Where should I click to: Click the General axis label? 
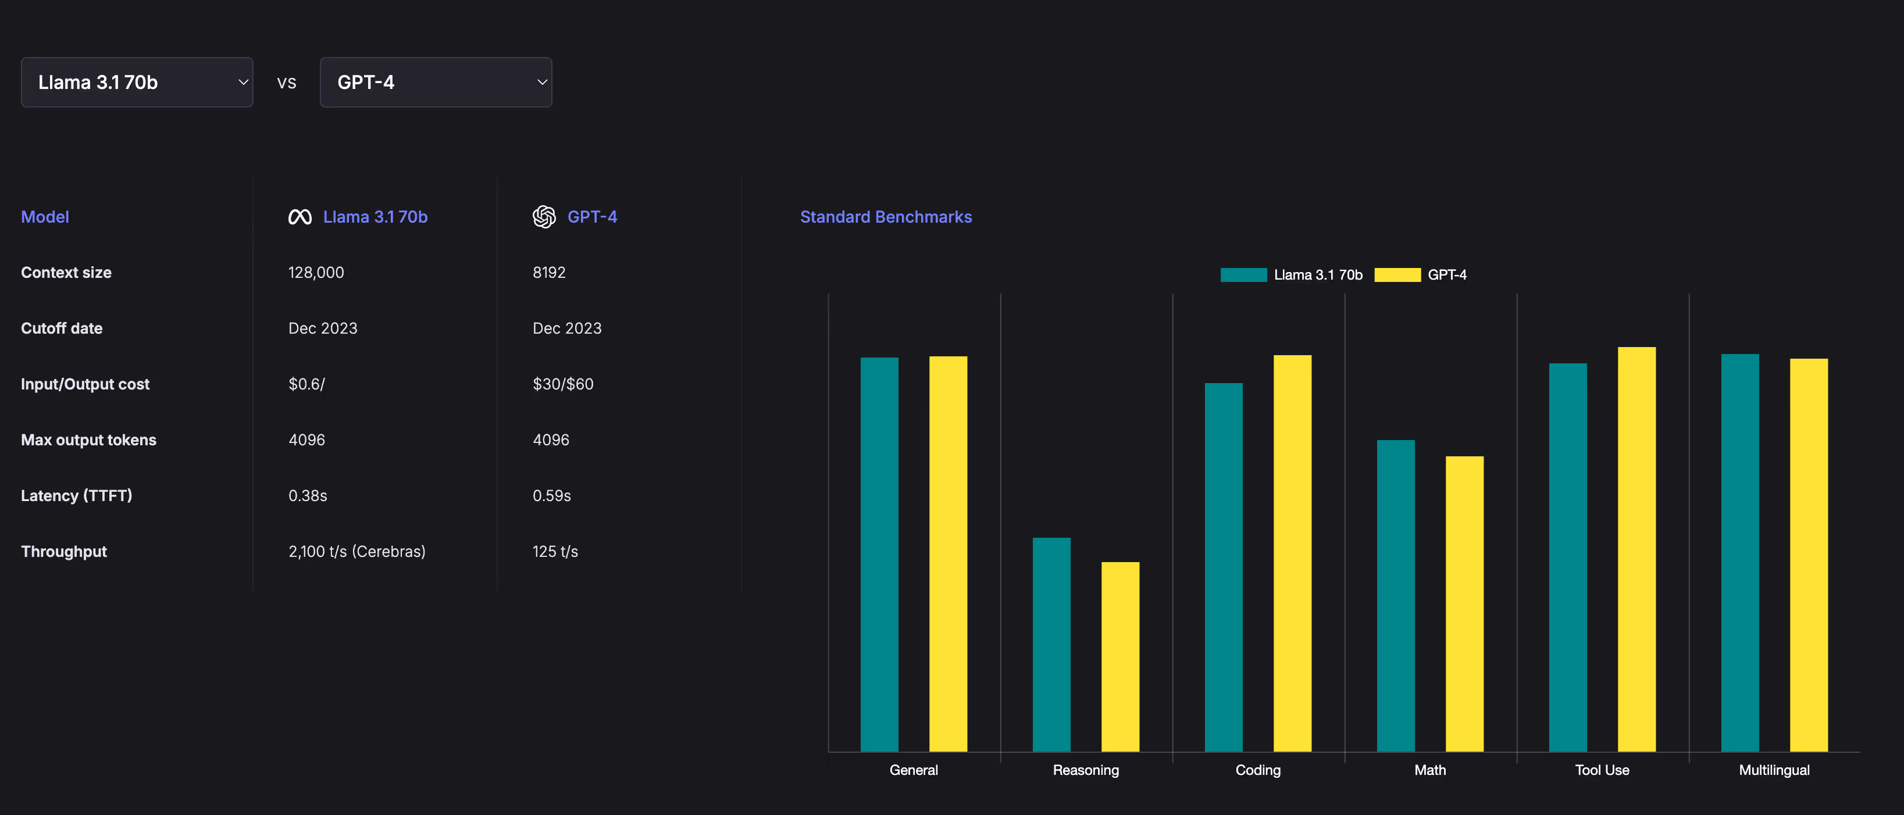pyautogui.click(x=914, y=770)
